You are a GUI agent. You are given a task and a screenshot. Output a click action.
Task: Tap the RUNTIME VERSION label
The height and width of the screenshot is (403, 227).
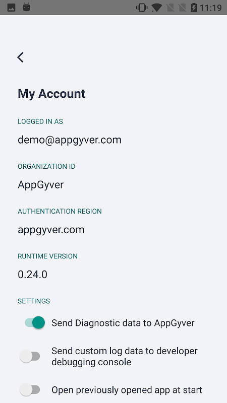coord(47,256)
